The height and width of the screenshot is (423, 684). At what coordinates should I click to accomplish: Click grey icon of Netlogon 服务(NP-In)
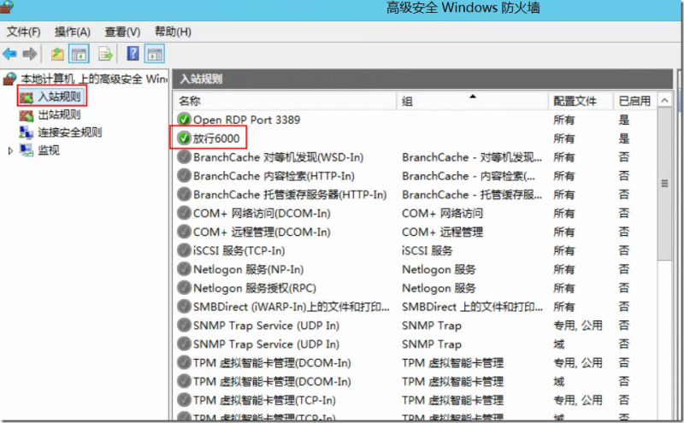184,269
